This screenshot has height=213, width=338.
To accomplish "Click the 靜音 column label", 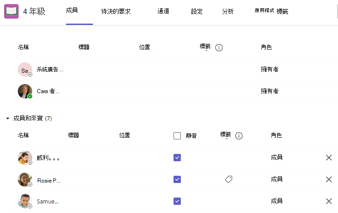I will pos(191,136).
